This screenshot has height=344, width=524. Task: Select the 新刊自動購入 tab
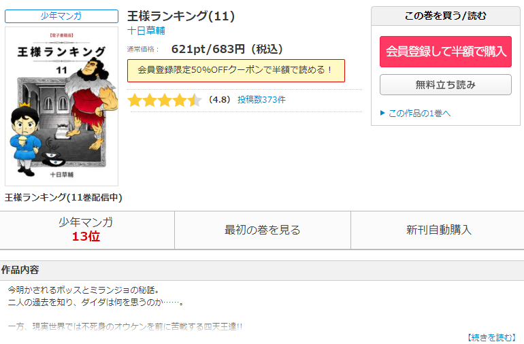[x=438, y=230]
